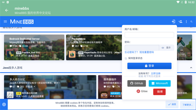Click the username/email input field
Screen dimensions: 196x110
(149, 35)
